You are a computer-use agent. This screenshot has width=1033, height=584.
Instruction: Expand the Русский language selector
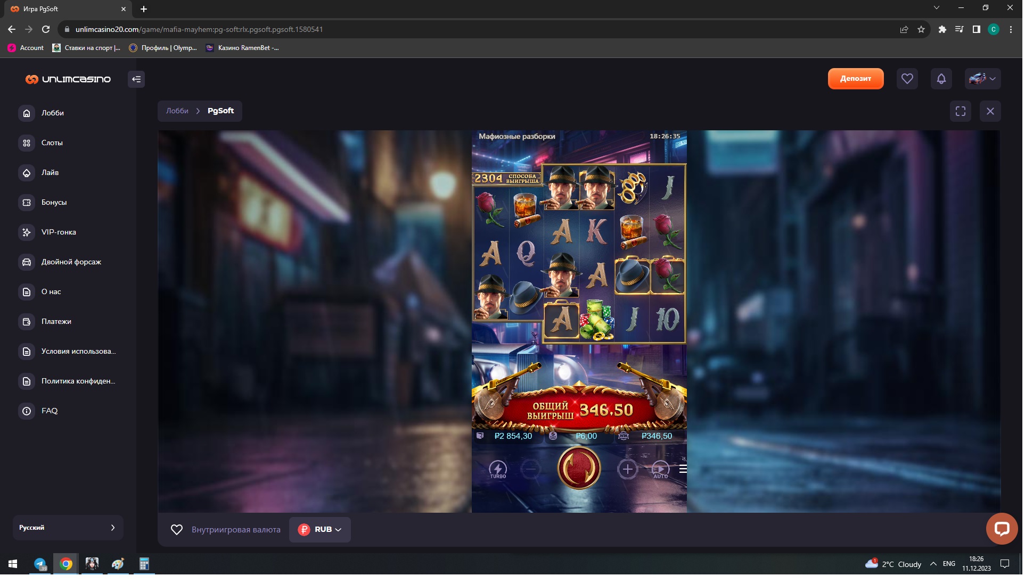click(x=68, y=528)
